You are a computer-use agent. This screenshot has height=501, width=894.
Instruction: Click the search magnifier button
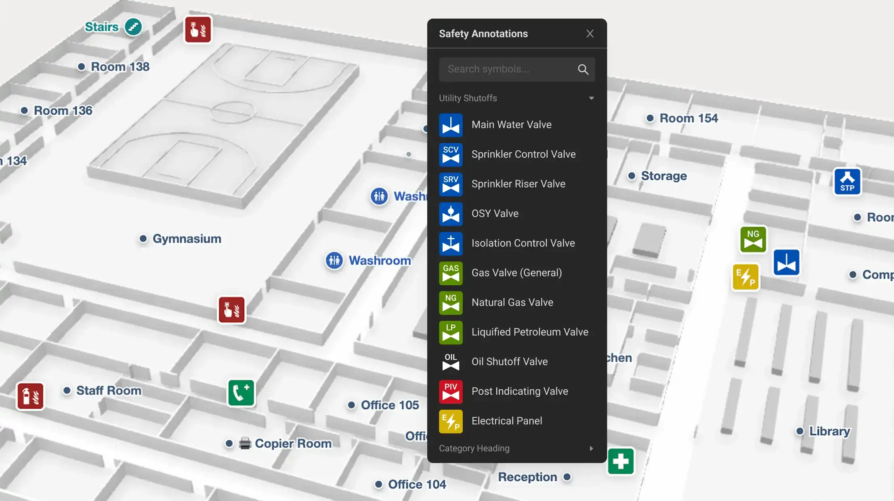tap(583, 69)
